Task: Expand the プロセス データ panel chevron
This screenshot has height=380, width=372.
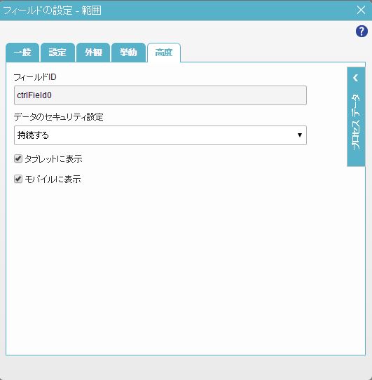Action: click(x=355, y=78)
